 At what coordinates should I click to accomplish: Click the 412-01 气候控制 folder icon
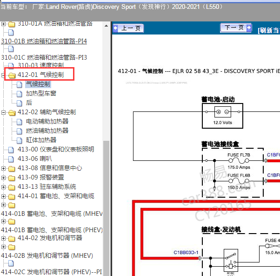(x=12, y=76)
